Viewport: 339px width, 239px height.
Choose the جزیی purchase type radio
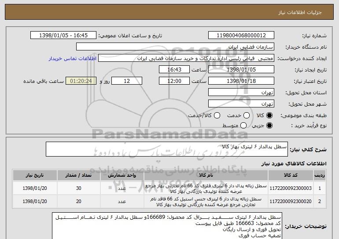(x=269, y=125)
